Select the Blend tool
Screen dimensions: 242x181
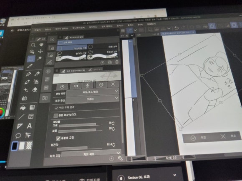24,98
